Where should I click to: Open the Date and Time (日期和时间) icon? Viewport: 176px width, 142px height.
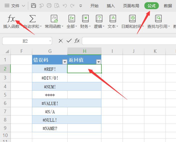pos(133,19)
